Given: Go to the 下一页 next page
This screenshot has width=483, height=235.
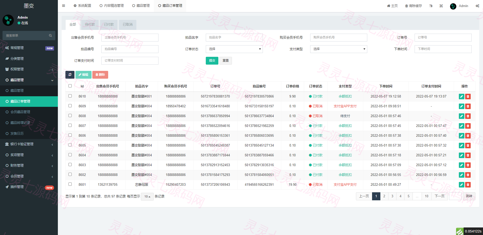Looking at the screenshot, I should (439, 196).
